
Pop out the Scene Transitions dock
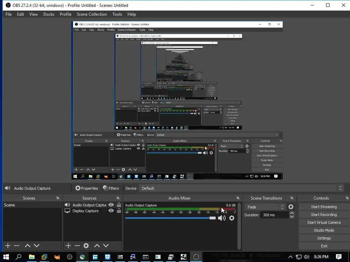[292, 198]
